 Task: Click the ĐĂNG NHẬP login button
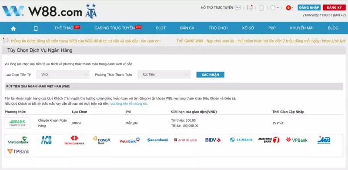309,7
